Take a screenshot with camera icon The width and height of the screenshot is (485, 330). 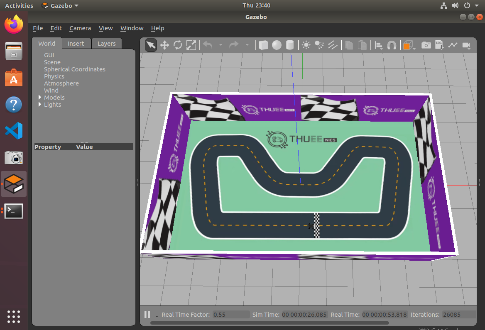(426, 45)
